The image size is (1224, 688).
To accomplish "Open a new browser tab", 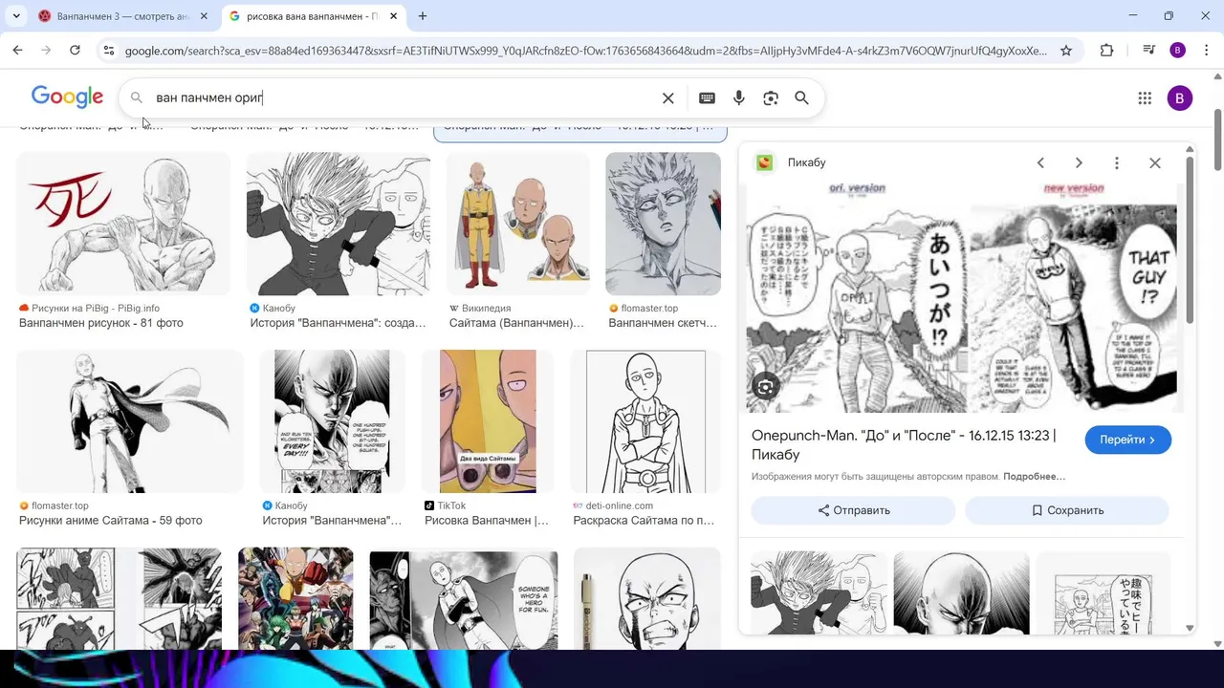I will (x=423, y=16).
